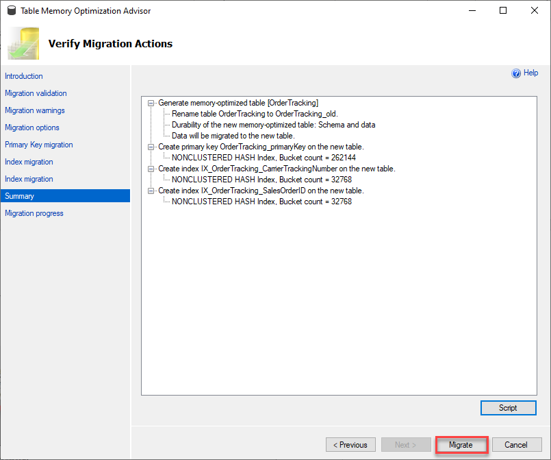This screenshot has width=551, height=460.
Task: Collapse the IX_OrderTracking_CarrierTrackingNumber index node
Action: (x=151, y=169)
